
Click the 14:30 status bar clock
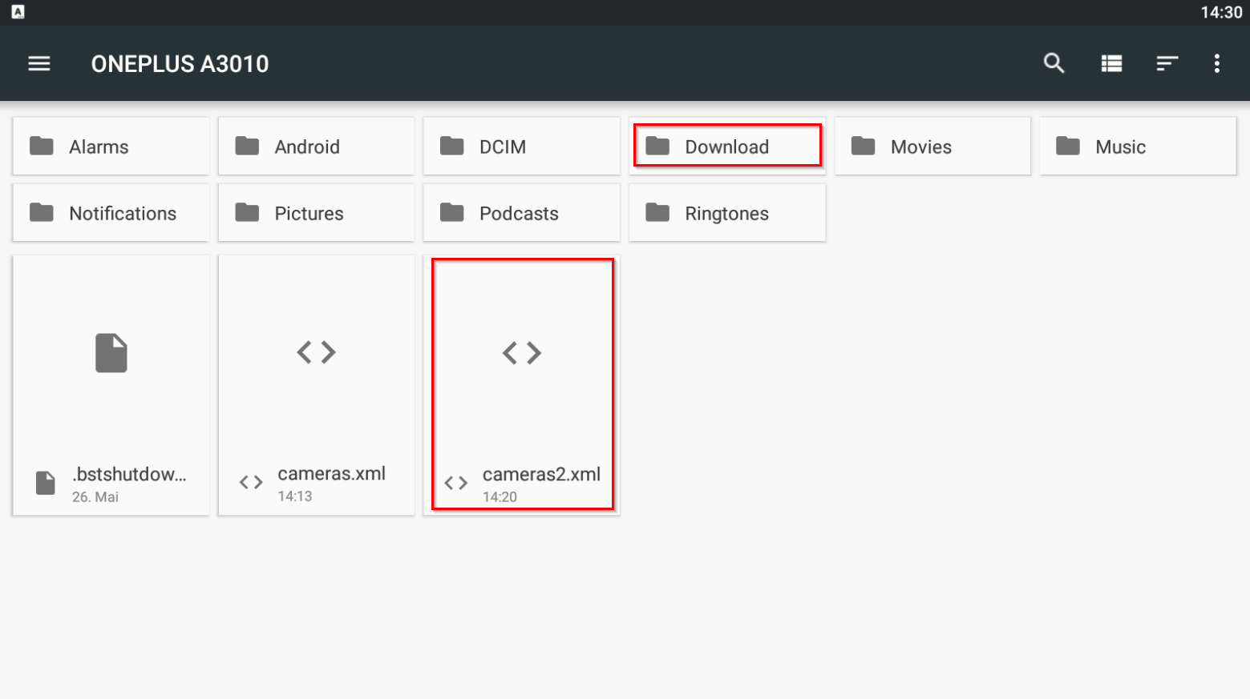[1220, 12]
